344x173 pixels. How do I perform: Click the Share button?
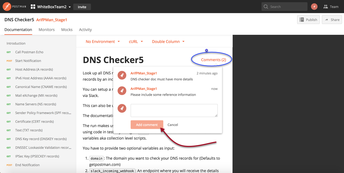tap(332, 20)
